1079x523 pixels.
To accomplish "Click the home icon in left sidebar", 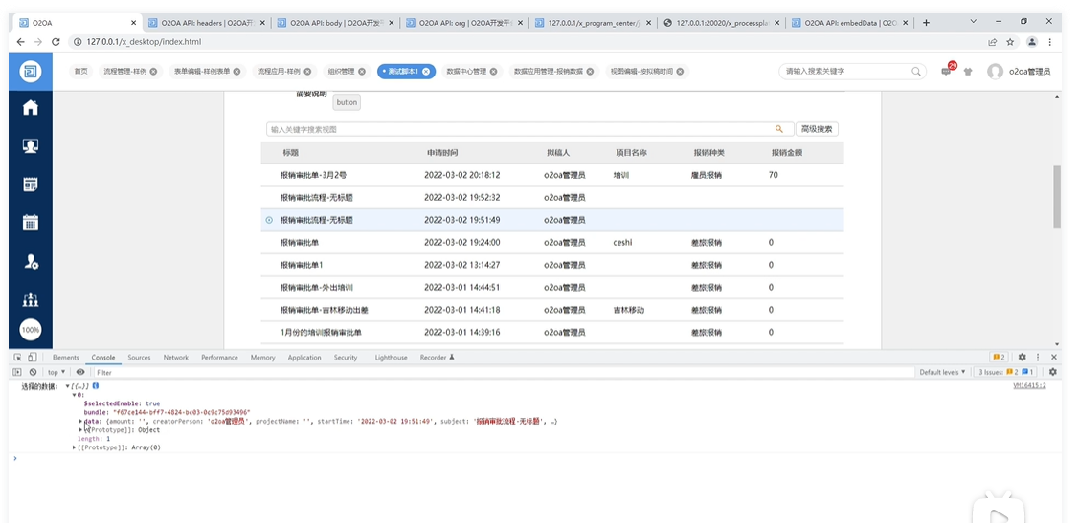I will pyautogui.click(x=31, y=108).
